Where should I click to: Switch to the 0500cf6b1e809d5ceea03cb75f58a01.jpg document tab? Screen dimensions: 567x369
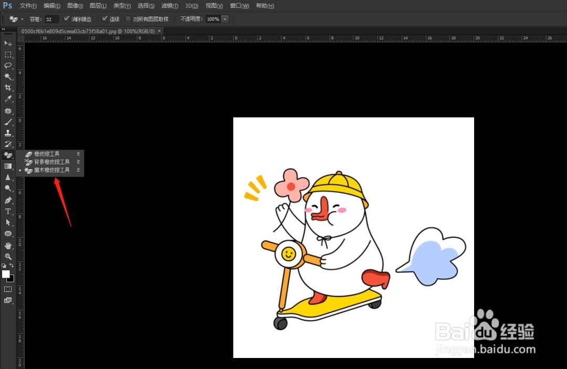[x=88, y=31]
